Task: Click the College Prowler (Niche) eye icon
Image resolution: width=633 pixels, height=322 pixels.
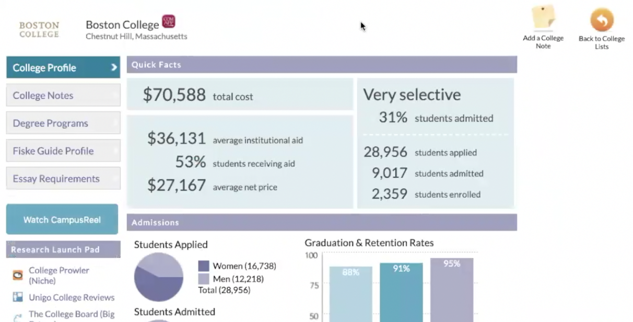Action: (x=18, y=275)
